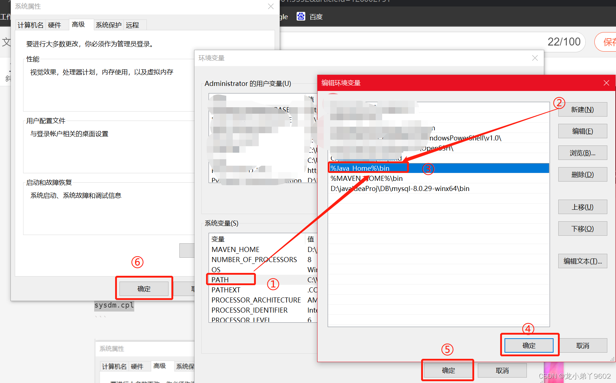Screen dimensions: 616x383
Task: Select NUMBER_OF_PROCESSORS variable row
Action: tap(263, 260)
